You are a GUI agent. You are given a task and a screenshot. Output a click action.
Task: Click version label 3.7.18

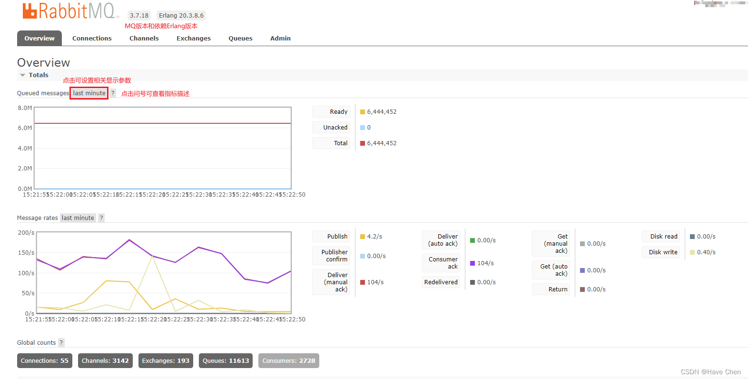(x=139, y=15)
